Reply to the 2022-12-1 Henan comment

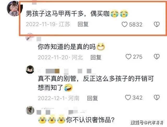[x=92, y=98]
